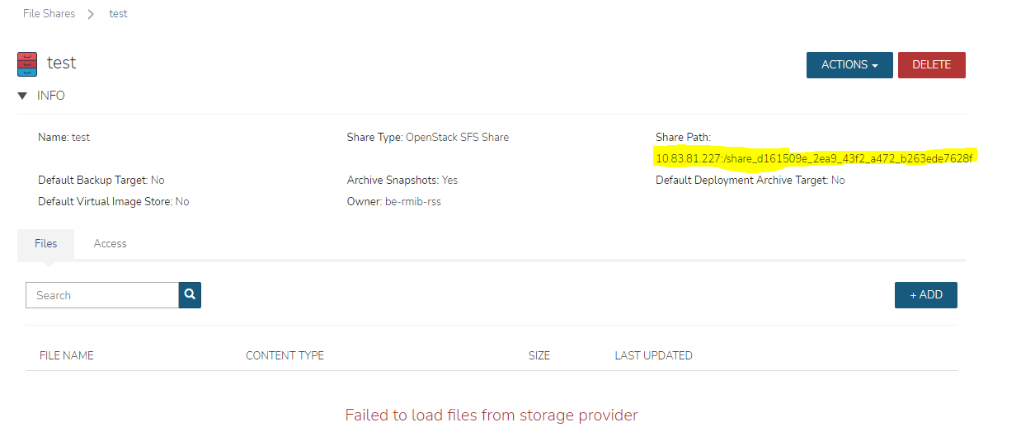Go to File Shares breadcrumb link
The height and width of the screenshot is (446, 1035).
pos(49,14)
